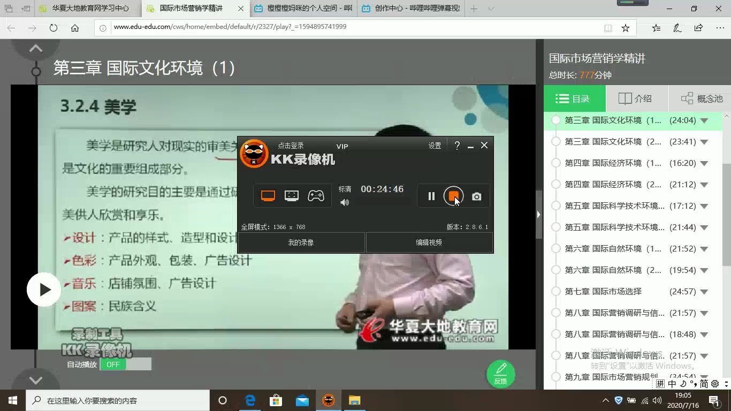
Task: Expand 第四章 国际经济环境 (16:20) entry
Action: pyautogui.click(x=704, y=163)
